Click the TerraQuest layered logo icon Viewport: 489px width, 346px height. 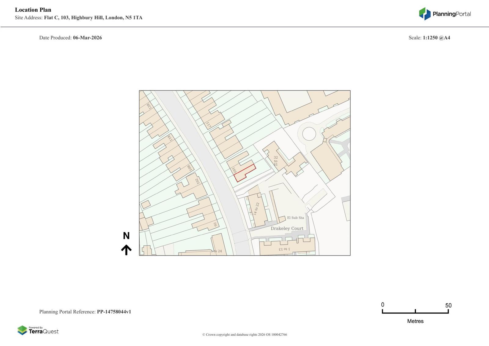click(22, 330)
